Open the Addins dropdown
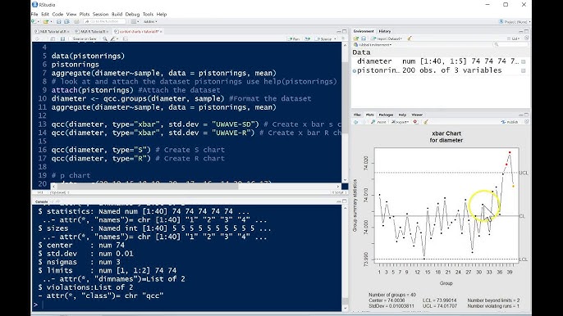The image size is (563, 316). [150, 21]
